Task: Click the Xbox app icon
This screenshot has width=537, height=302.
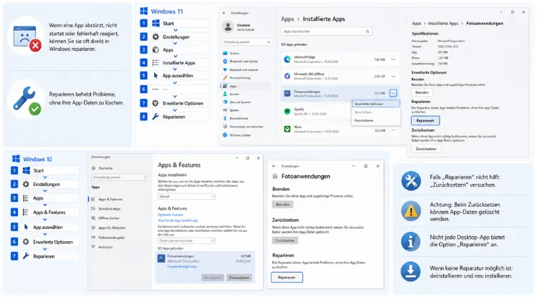Action: point(287,129)
